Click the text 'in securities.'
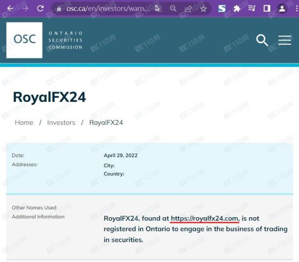 [124, 240]
